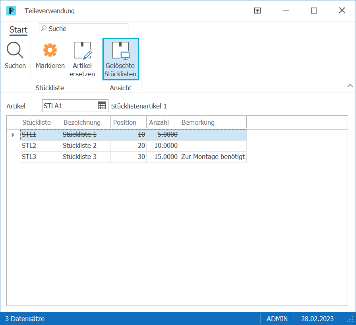
Task: Open the Artikel ersetzen tool
Action: (x=82, y=59)
